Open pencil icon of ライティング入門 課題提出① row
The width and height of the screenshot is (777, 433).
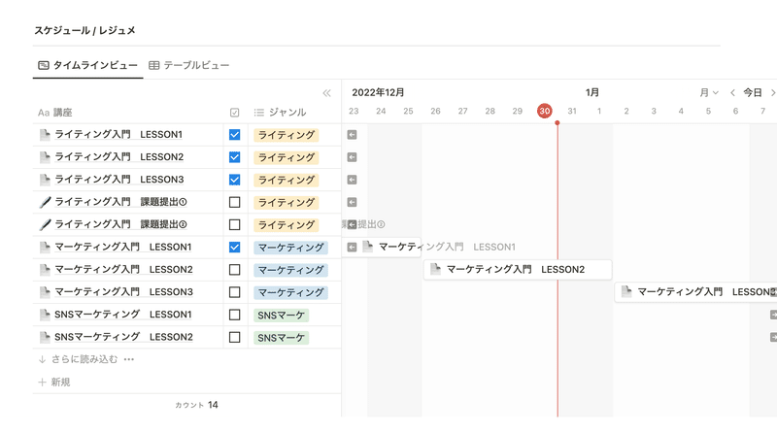[x=45, y=202]
